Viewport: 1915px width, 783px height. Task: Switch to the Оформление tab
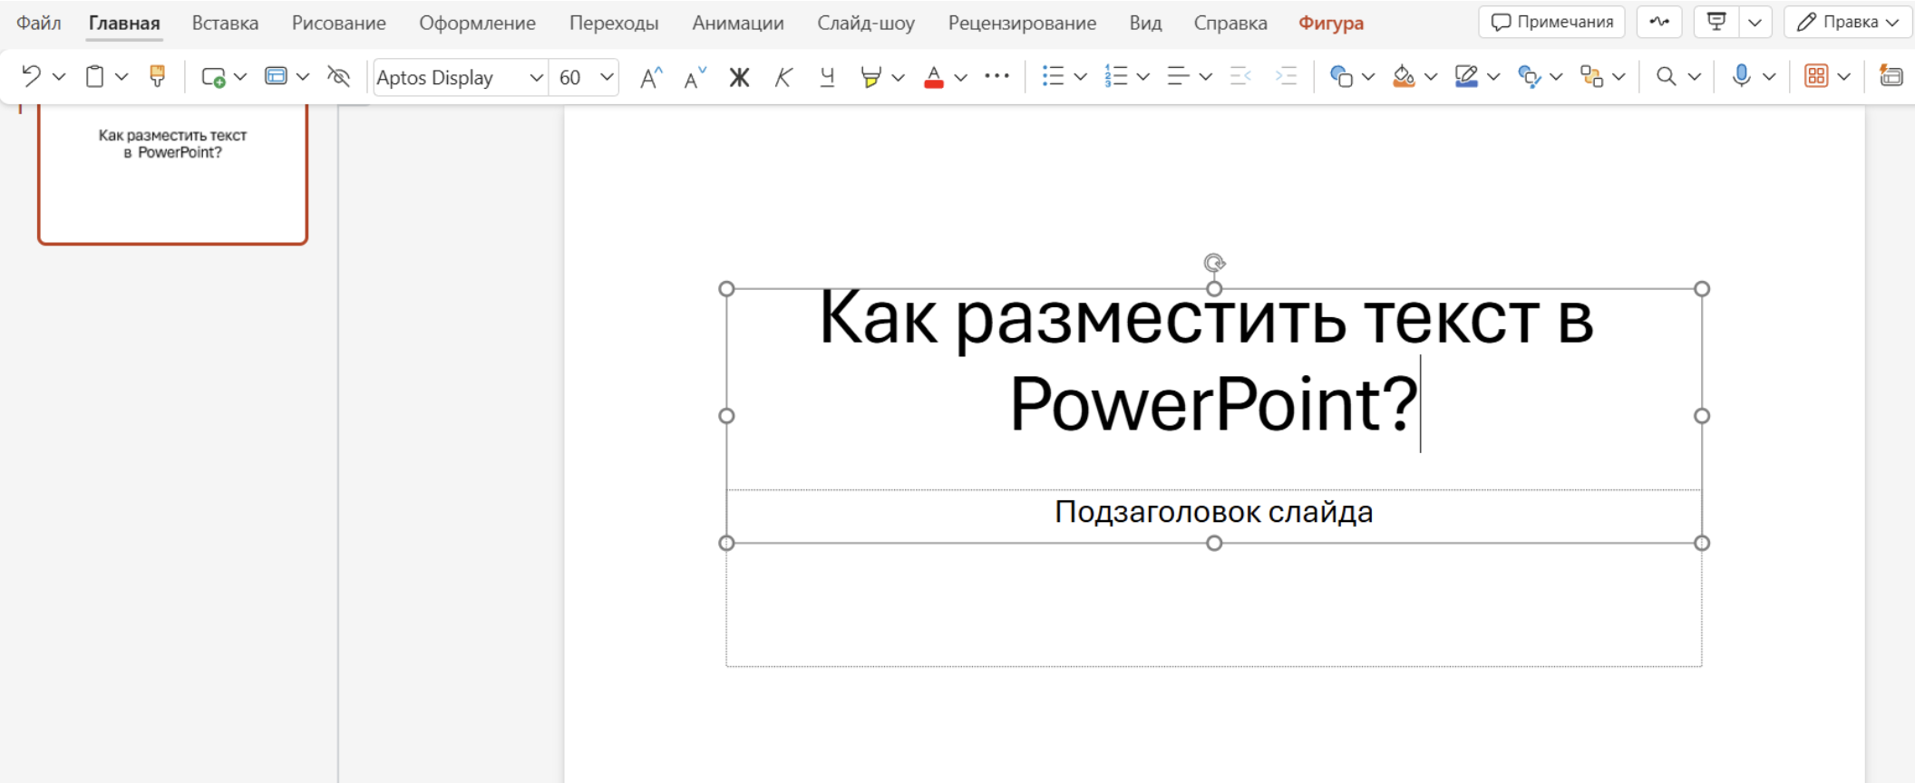(x=477, y=23)
